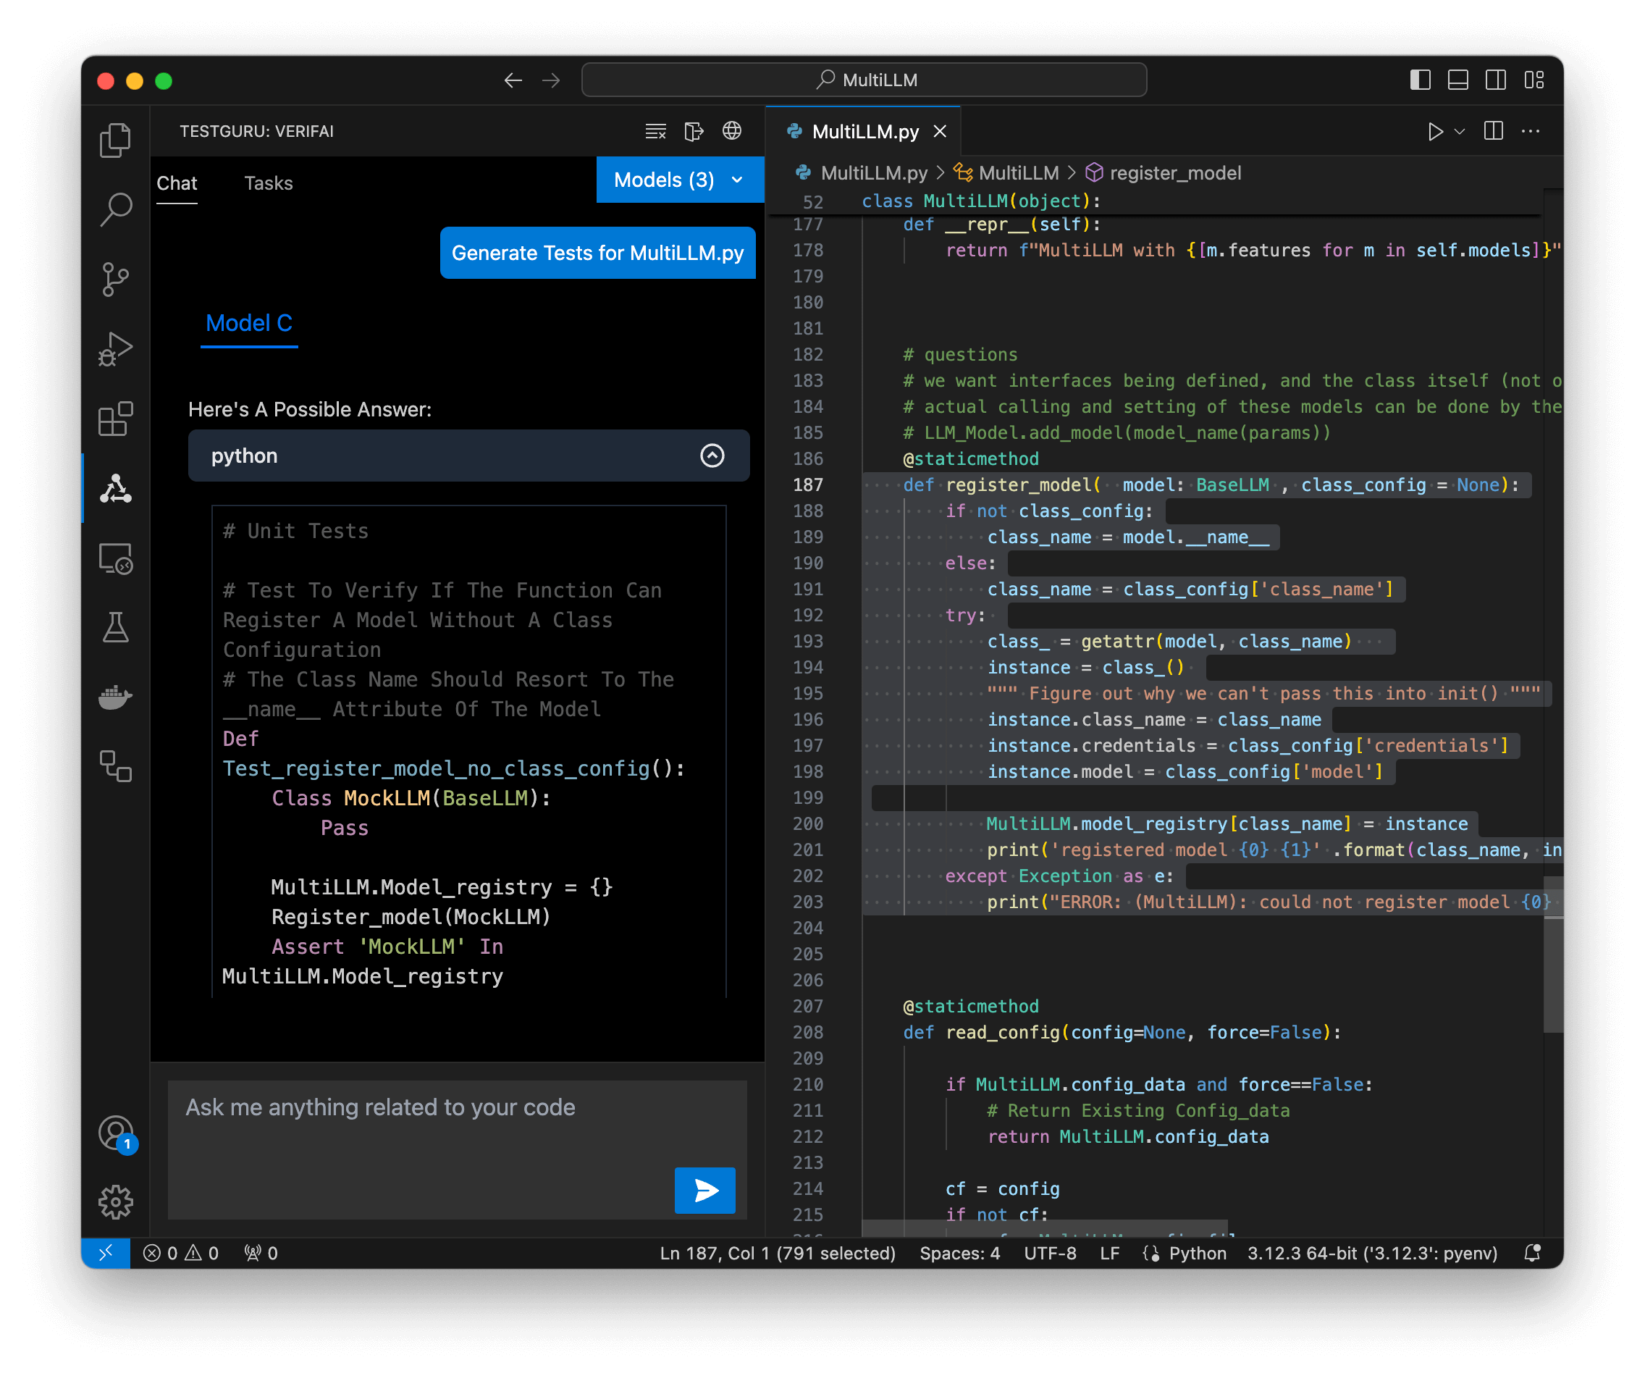
Task: Split the editor right icon
Action: click(1494, 131)
